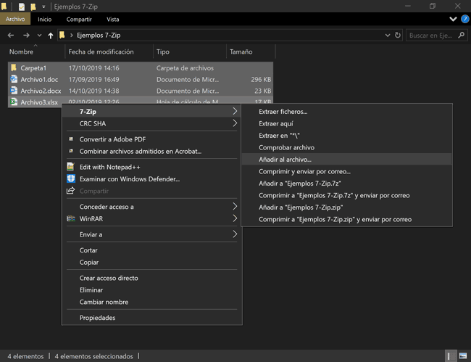Select the Archivo3.xlsx Excel icon
The height and width of the screenshot is (362, 471).
14,102
